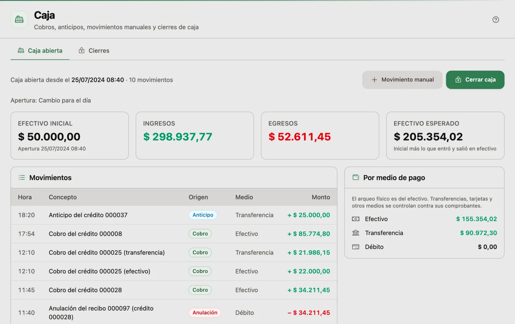Click the Débito total $ 0,00
Image resolution: width=515 pixels, height=324 pixels.
pos(487,247)
